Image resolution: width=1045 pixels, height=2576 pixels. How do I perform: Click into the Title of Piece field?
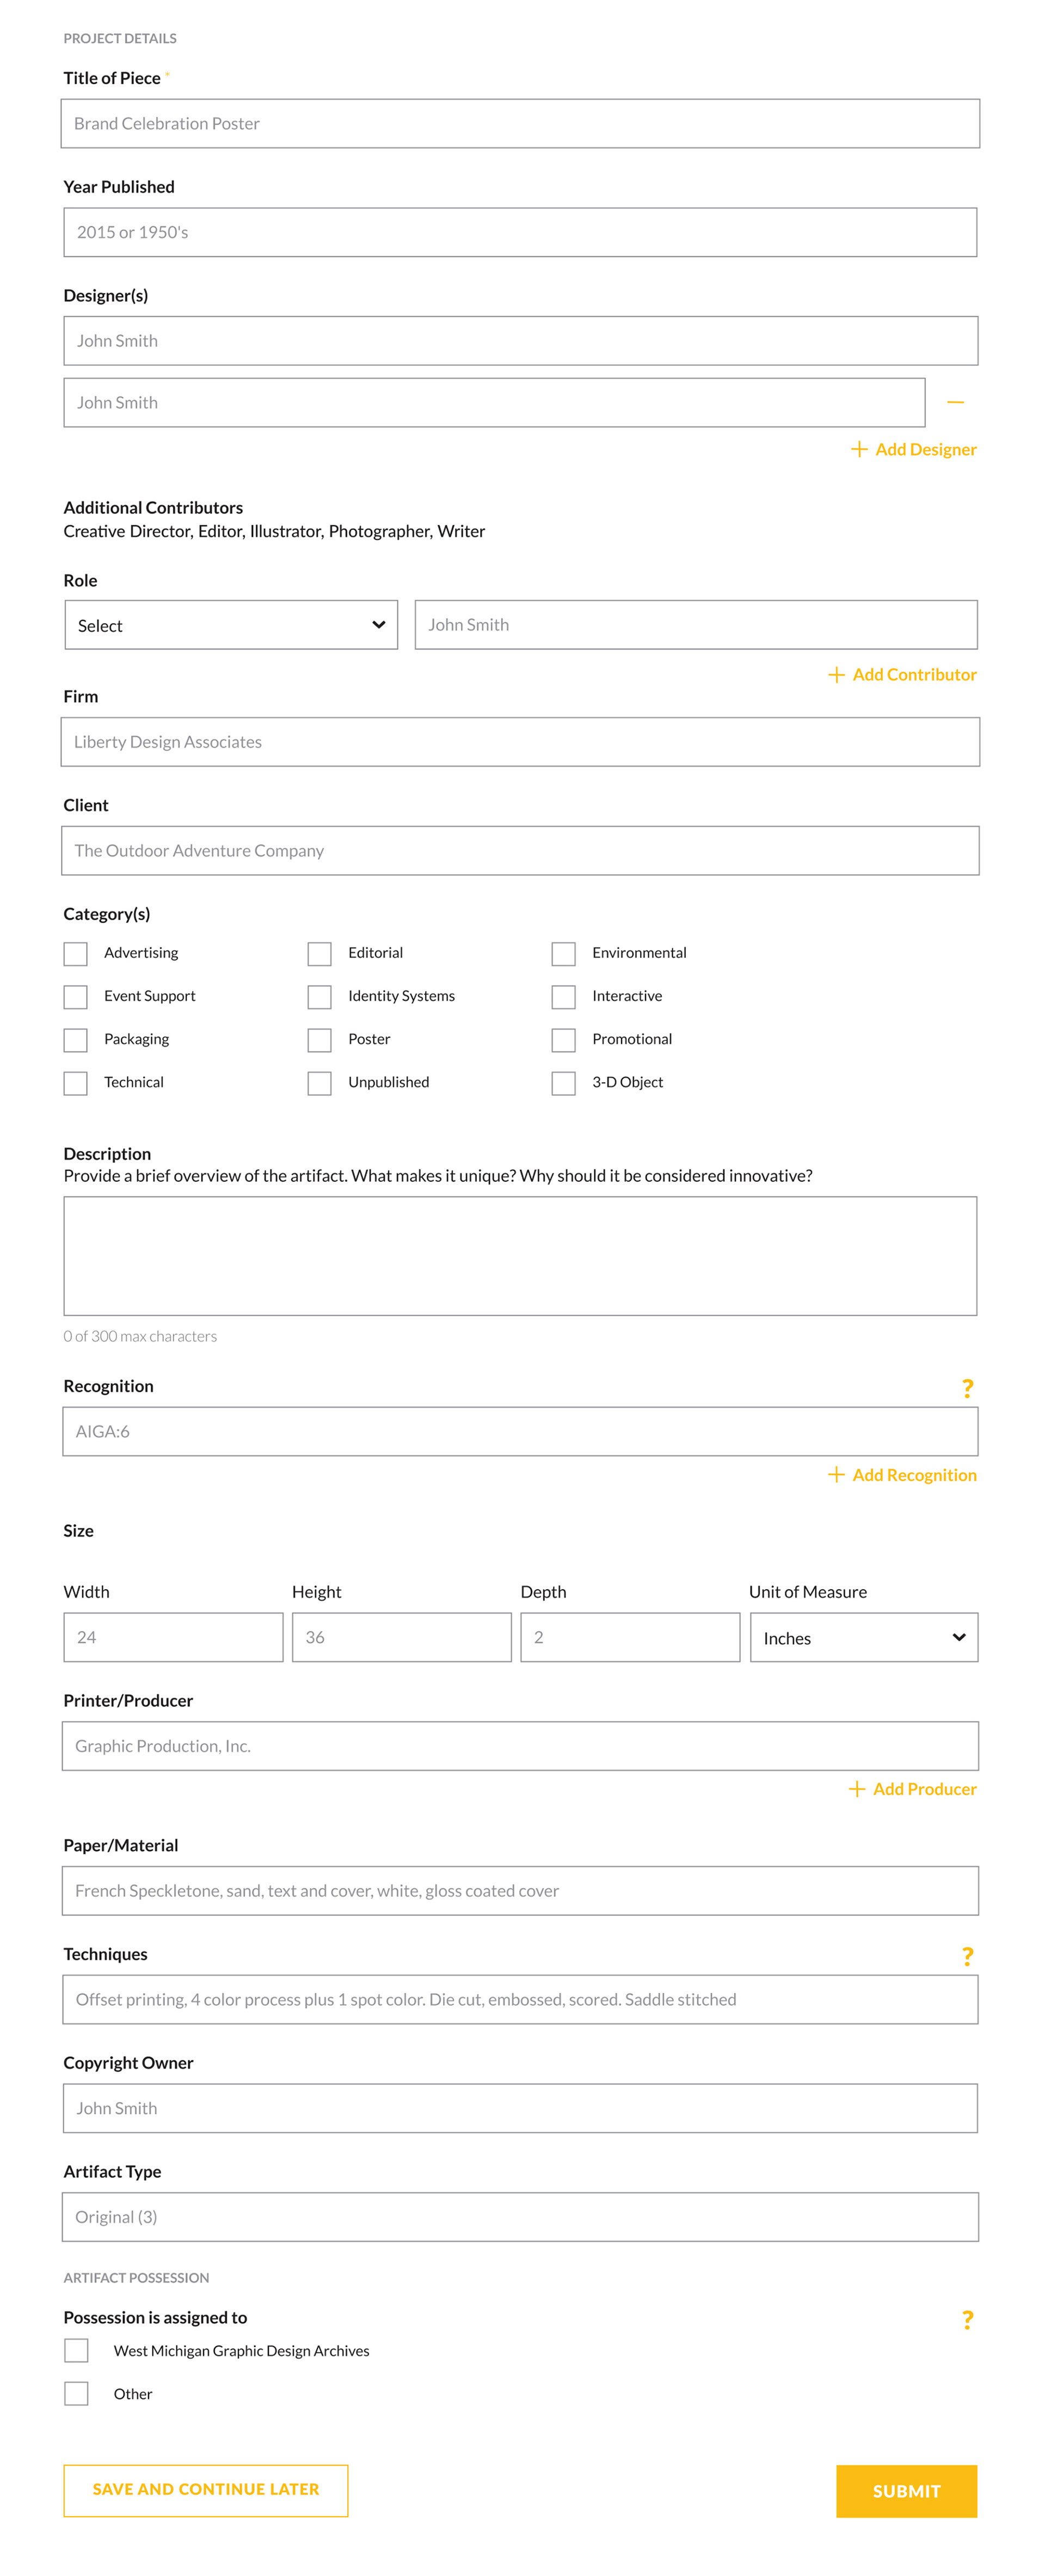pyautogui.click(x=519, y=124)
